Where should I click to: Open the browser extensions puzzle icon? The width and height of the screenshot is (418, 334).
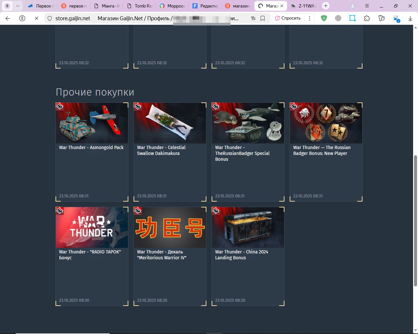point(367,18)
